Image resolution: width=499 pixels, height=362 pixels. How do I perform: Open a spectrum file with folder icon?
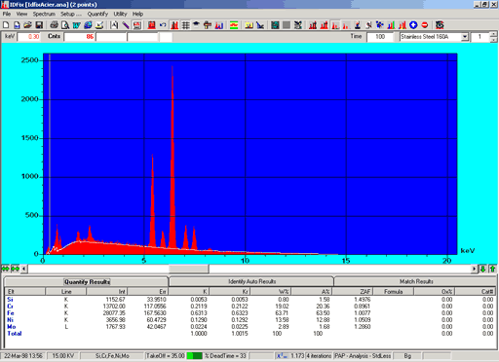pyautogui.click(x=28, y=25)
